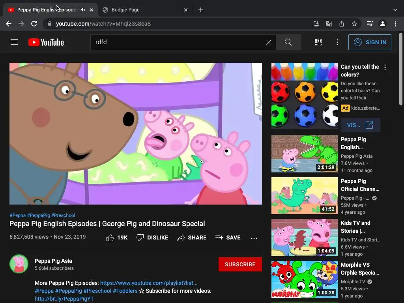Open a new browser tab
This screenshot has height=303, width=404.
(201, 10)
